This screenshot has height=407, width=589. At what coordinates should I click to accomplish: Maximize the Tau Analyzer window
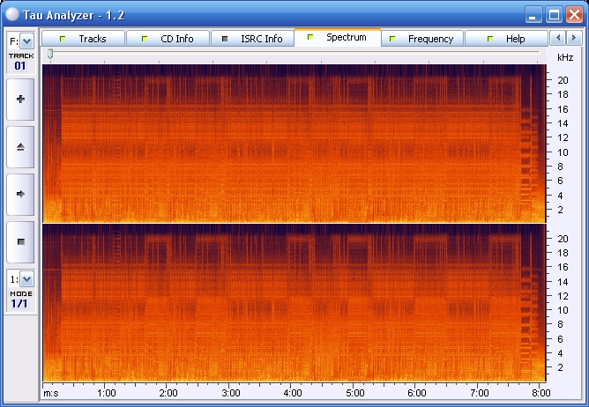click(x=554, y=14)
